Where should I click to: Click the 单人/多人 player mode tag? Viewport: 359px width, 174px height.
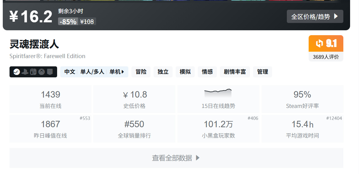[92, 72]
